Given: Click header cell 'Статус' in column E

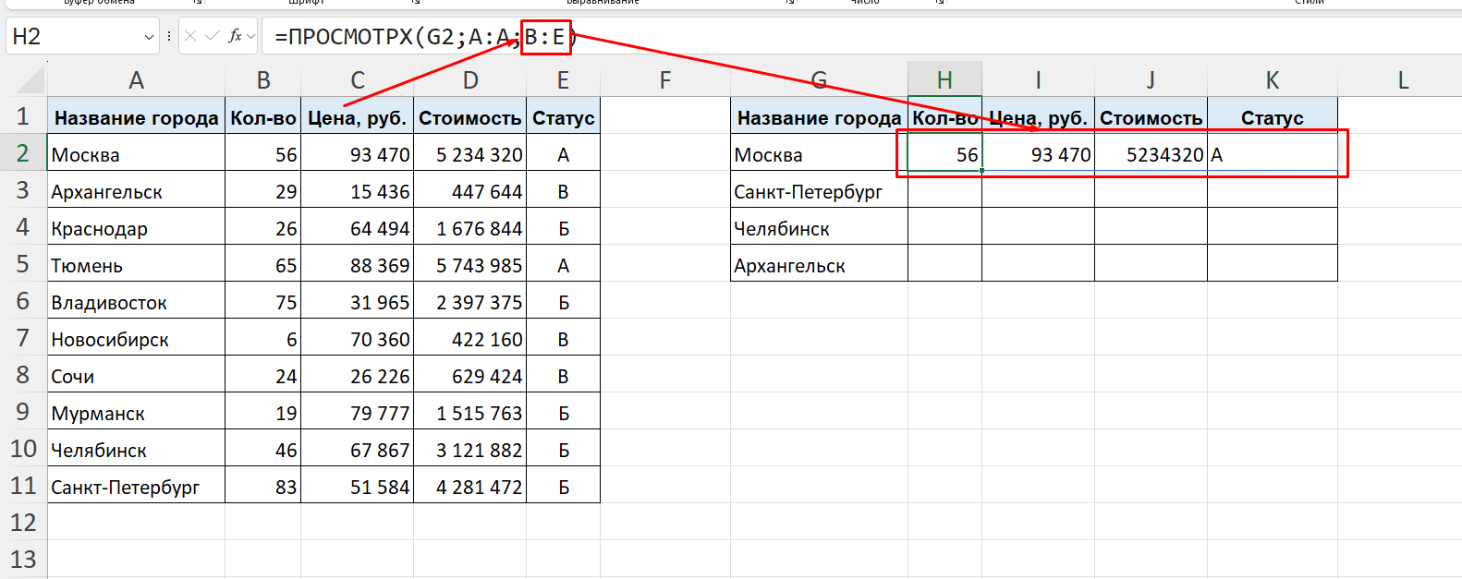Looking at the screenshot, I should (x=564, y=116).
